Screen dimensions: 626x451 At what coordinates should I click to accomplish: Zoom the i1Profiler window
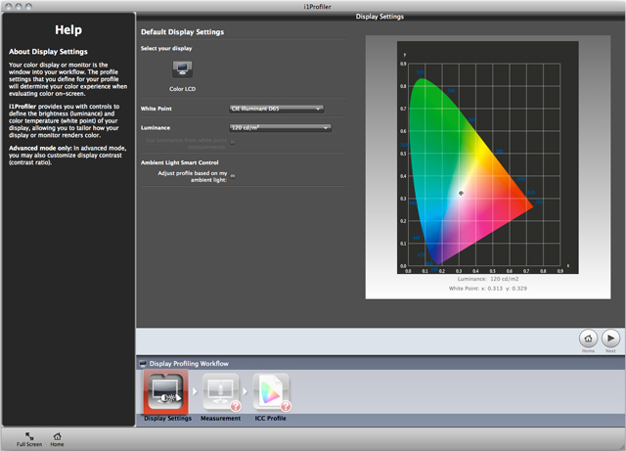pos(28,7)
